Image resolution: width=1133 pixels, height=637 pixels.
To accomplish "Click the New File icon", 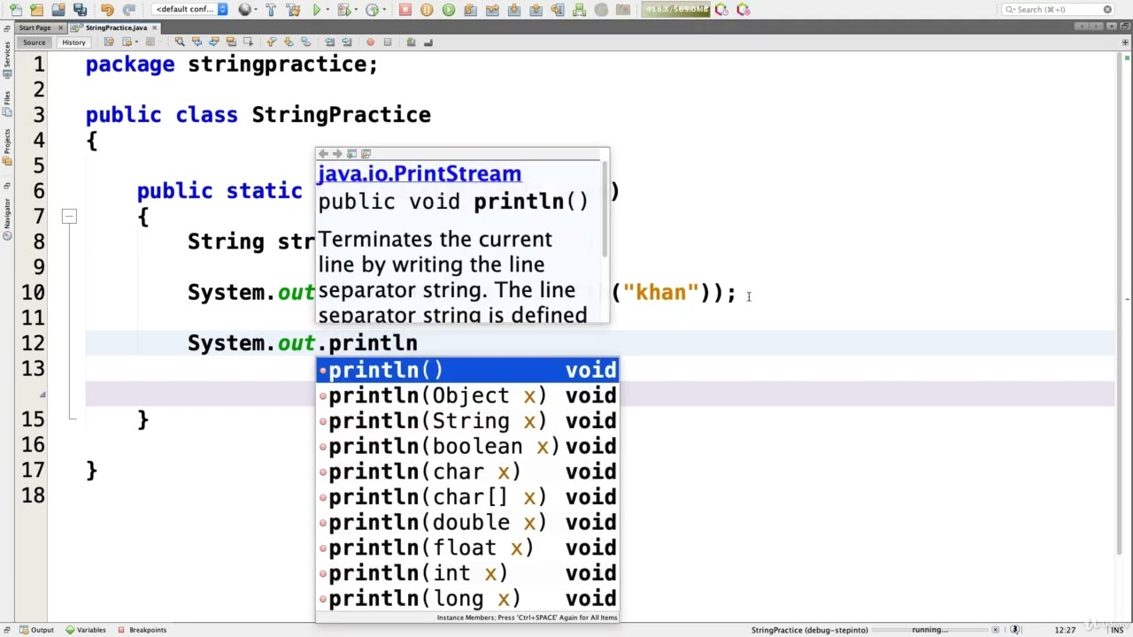I will tap(15, 10).
